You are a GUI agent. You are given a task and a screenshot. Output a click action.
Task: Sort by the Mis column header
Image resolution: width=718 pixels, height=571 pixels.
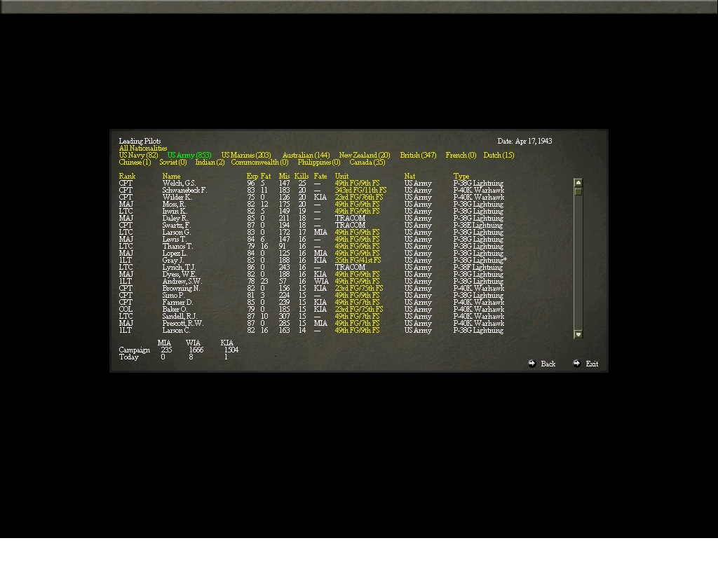[284, 176]
